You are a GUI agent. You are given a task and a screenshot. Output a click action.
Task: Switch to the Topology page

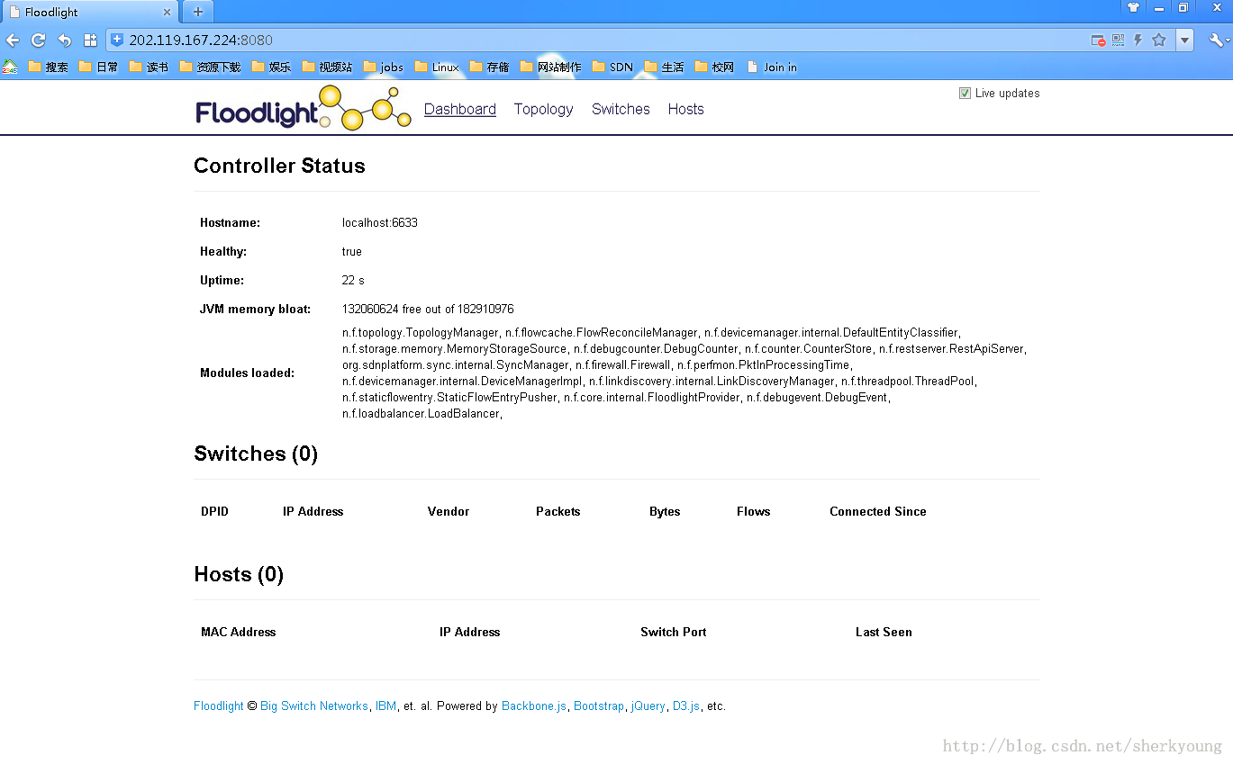543,109
